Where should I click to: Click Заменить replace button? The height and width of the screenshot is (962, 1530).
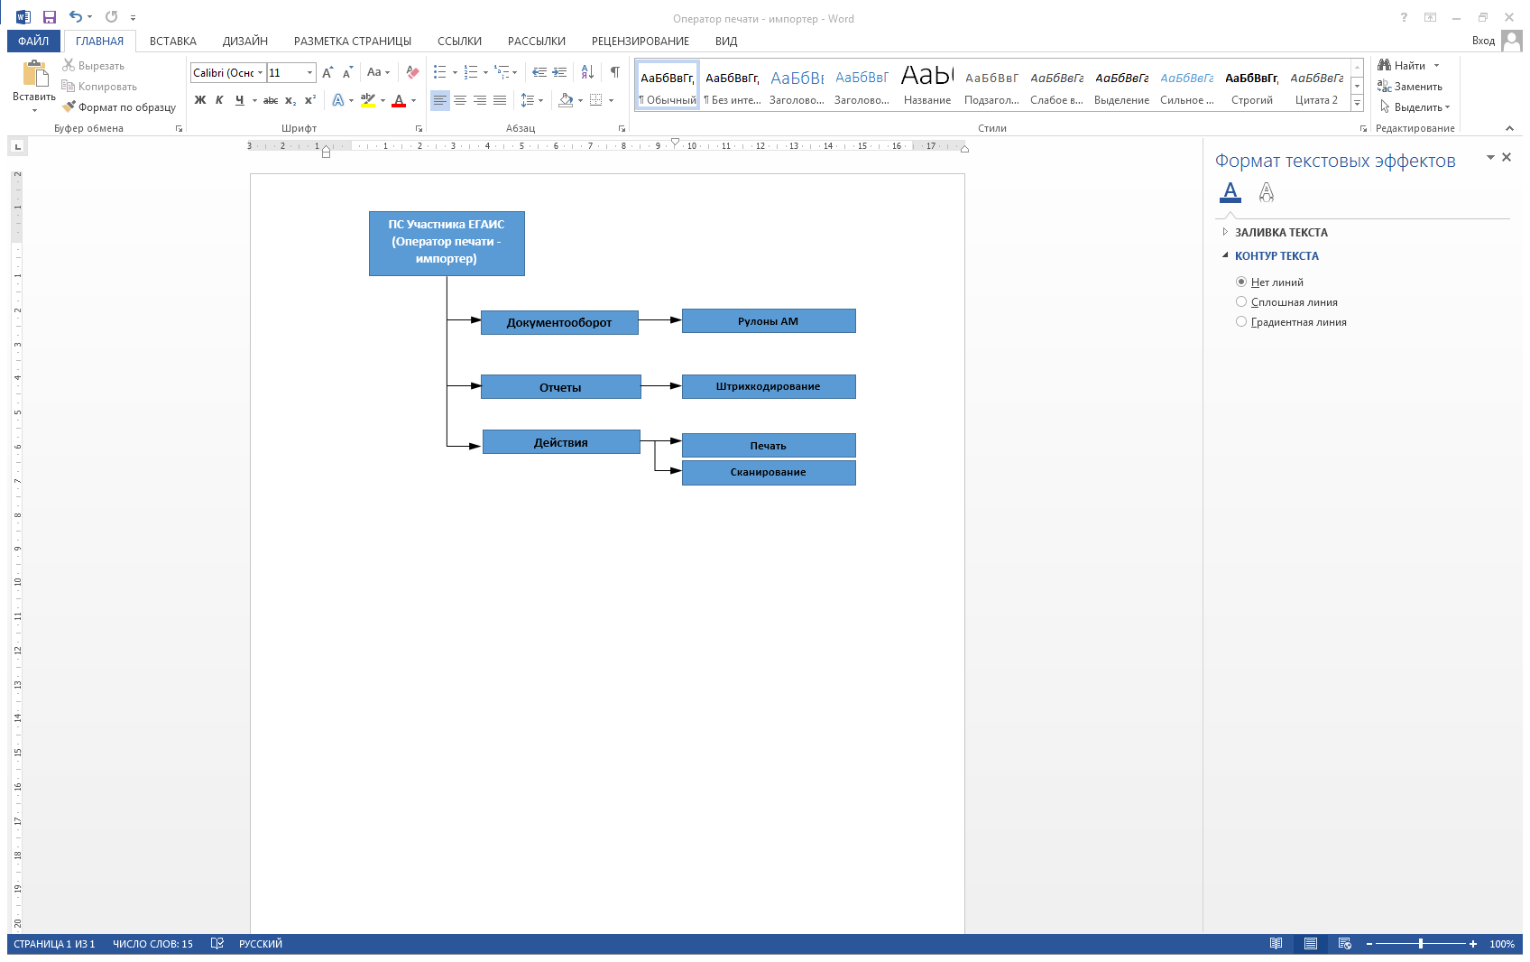pos(1410,87)
